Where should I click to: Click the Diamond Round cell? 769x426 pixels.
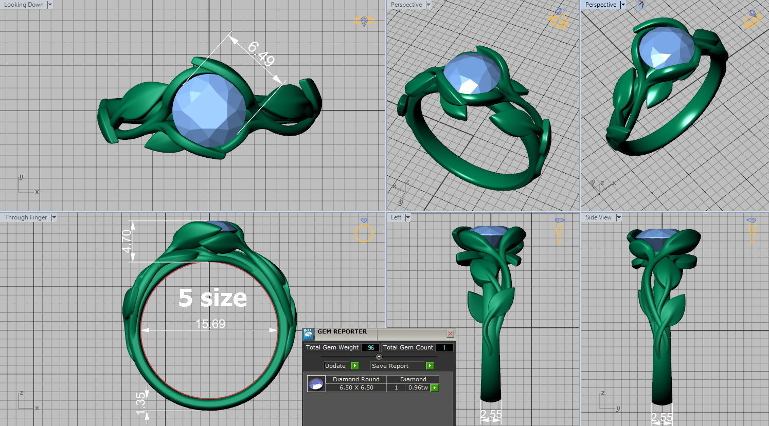click(x=356, y=379)
